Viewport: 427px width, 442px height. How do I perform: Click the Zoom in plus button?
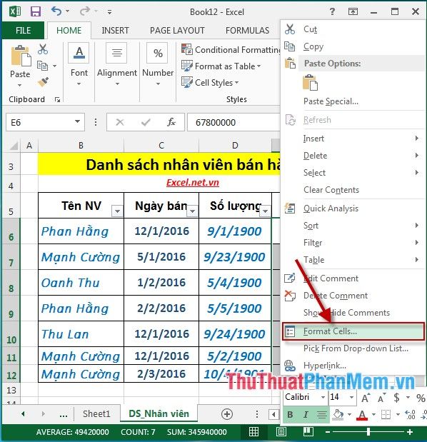point(410,431)
